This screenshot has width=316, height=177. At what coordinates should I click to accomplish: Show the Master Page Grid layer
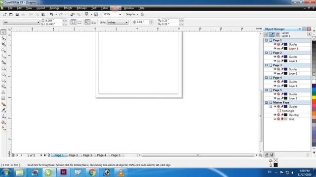(275, 119)
